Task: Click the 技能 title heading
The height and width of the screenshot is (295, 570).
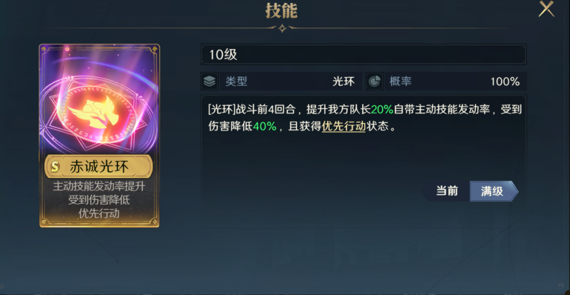Action: tap(282, 11)
